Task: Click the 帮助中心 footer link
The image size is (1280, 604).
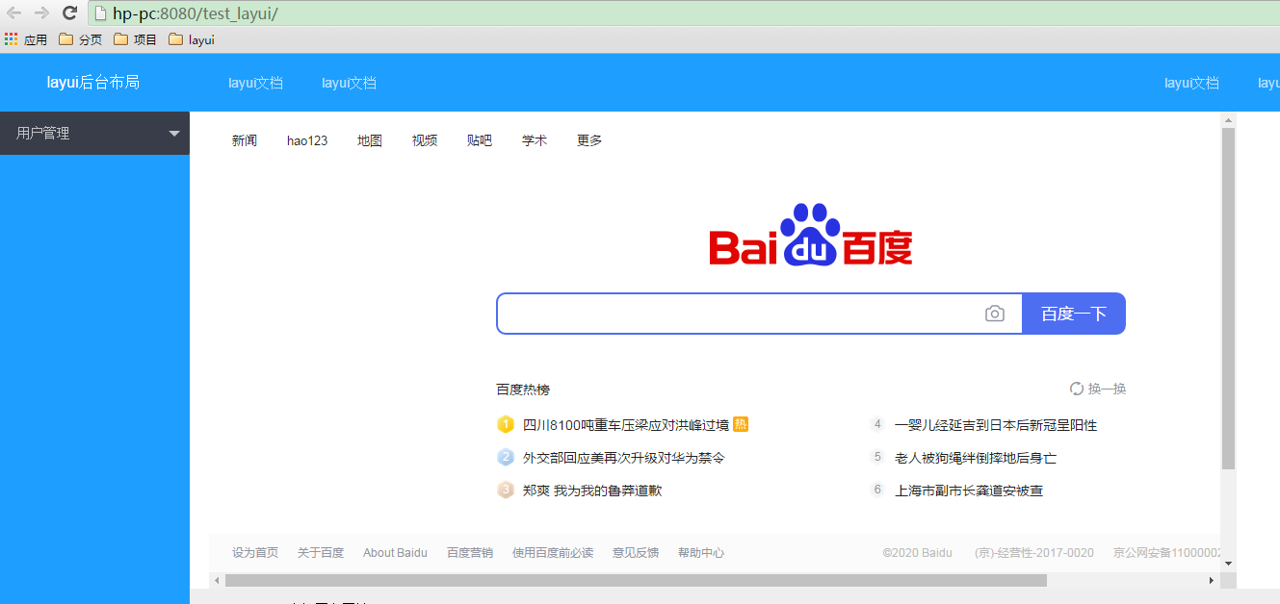Action: click(701, 553)
